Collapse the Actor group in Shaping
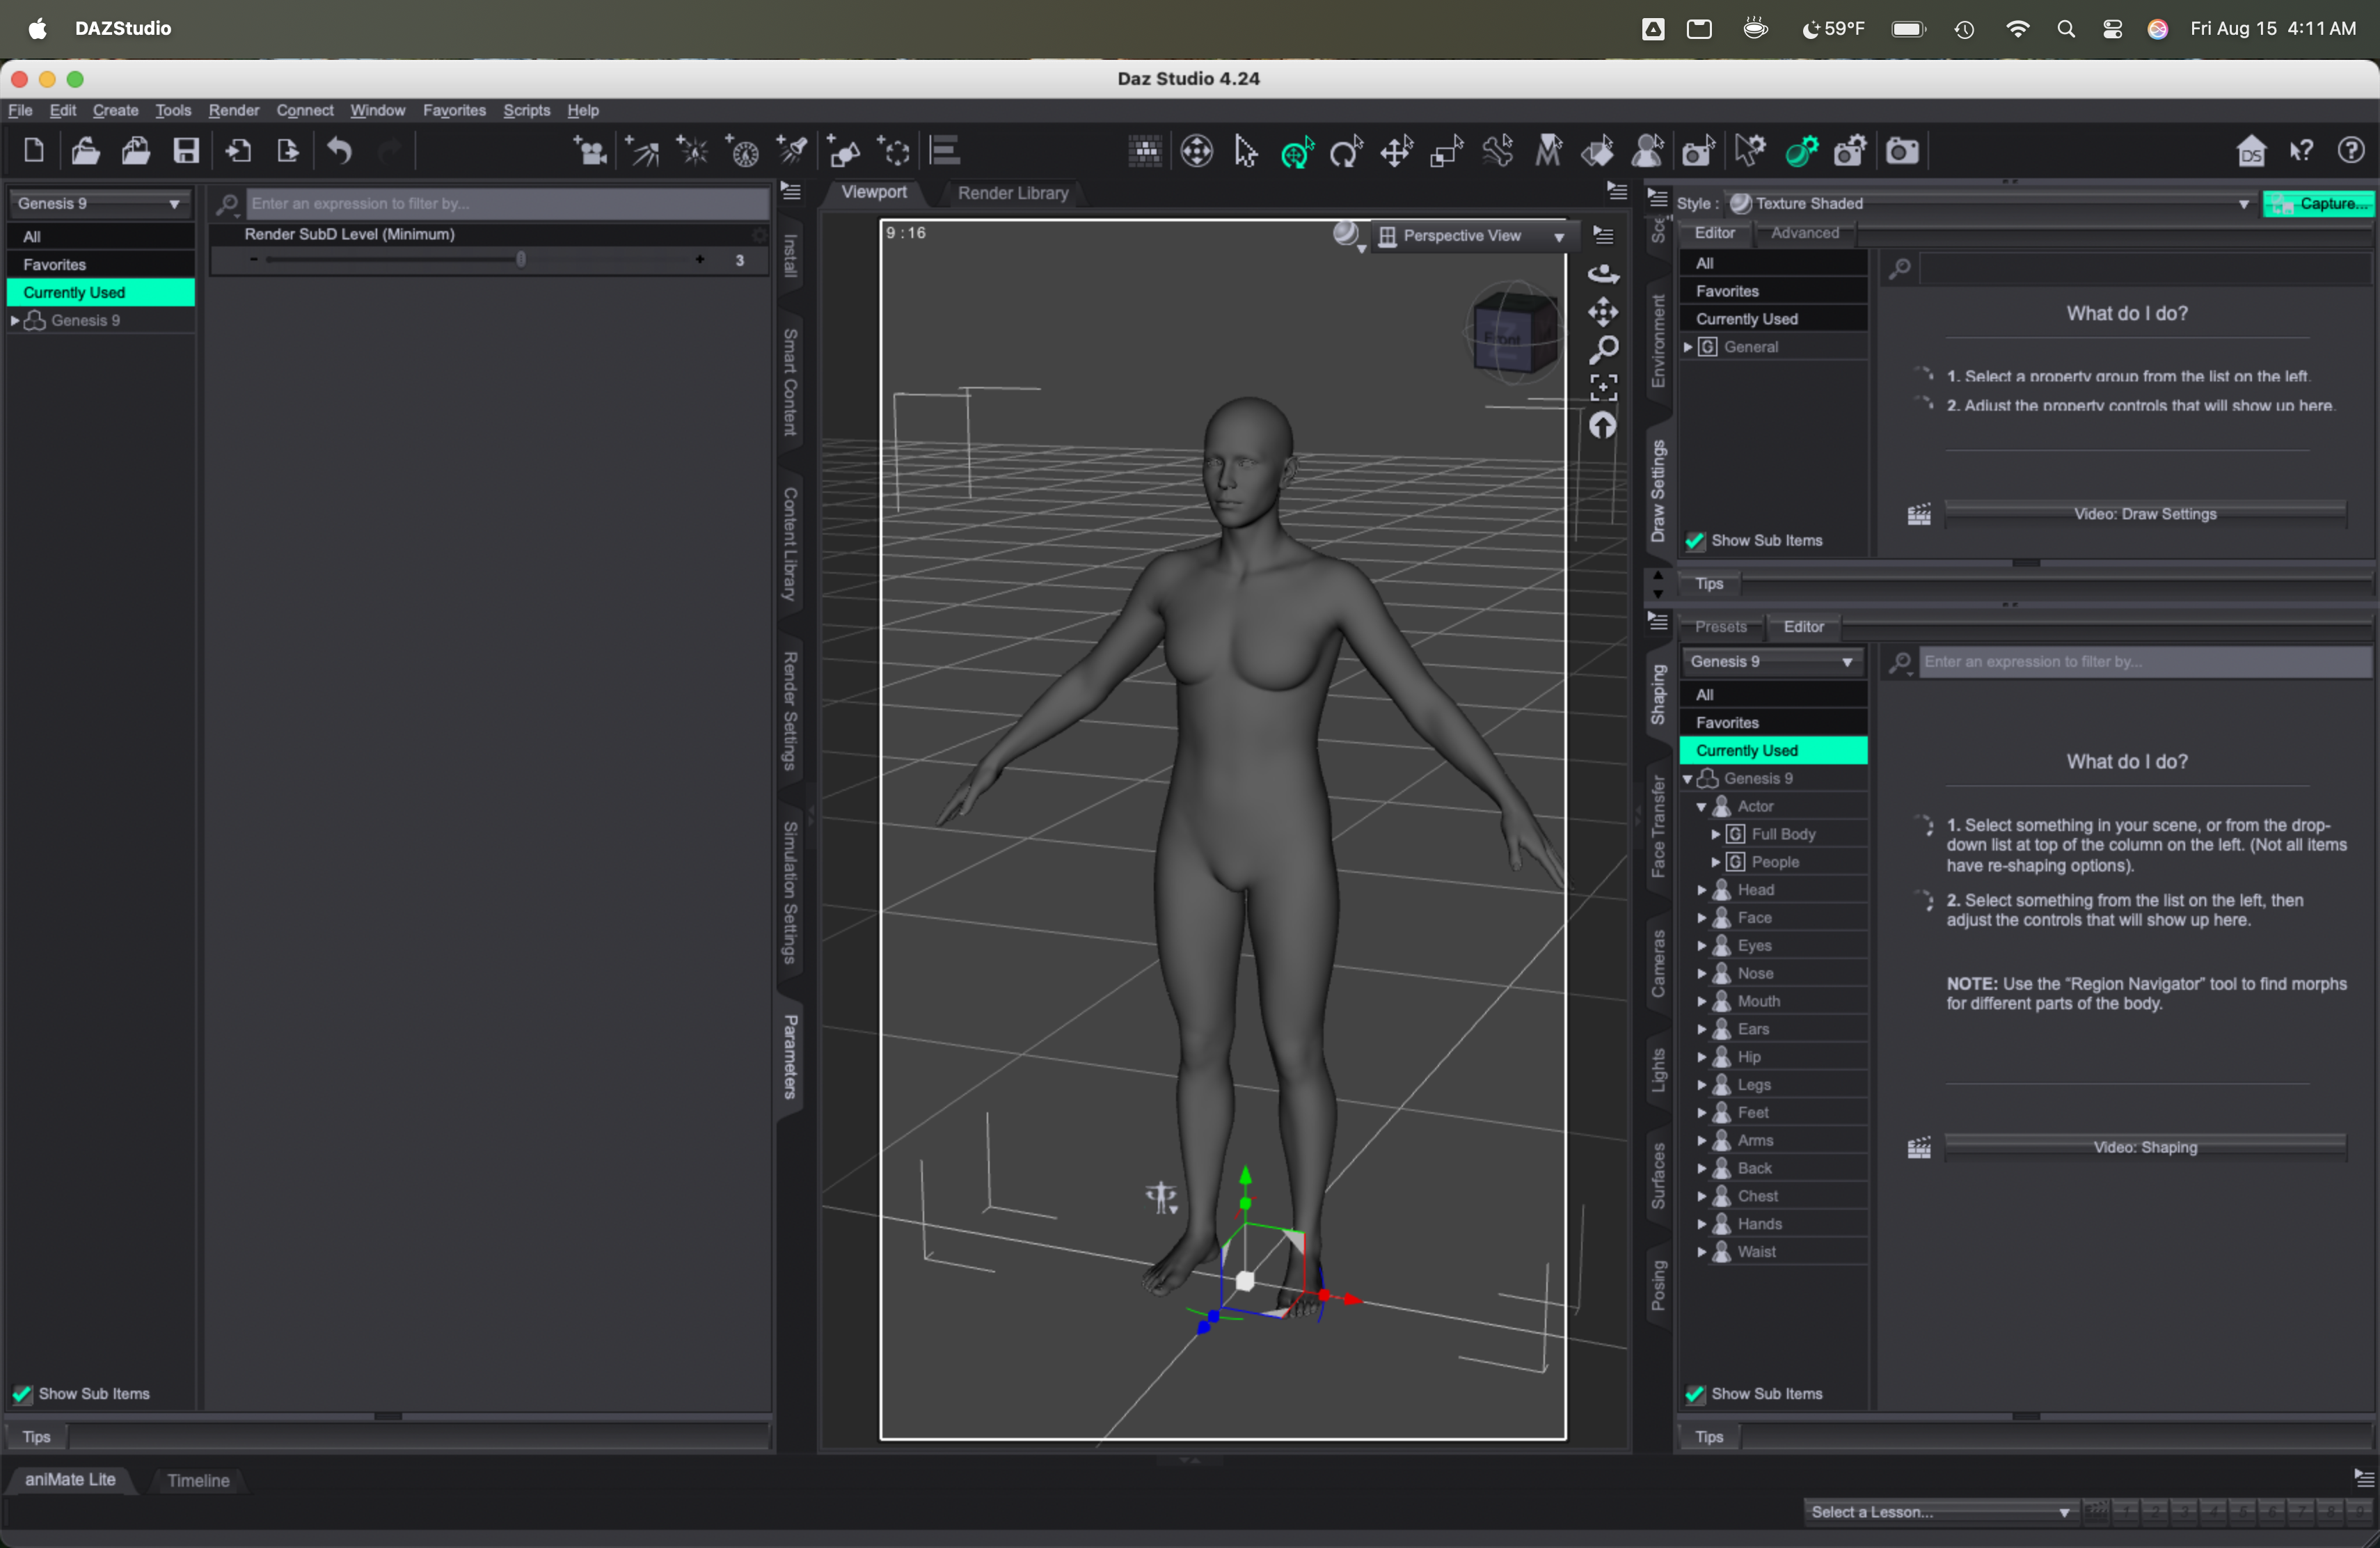The width and height of the screenshot is (2380, 1548). pos(1701,806)
